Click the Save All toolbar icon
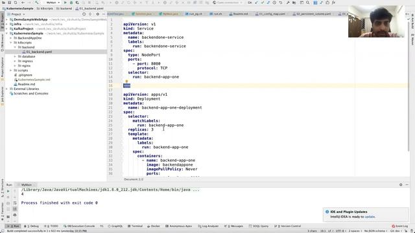This screenshot has width=415, height=233. click(x=9, y=3)
